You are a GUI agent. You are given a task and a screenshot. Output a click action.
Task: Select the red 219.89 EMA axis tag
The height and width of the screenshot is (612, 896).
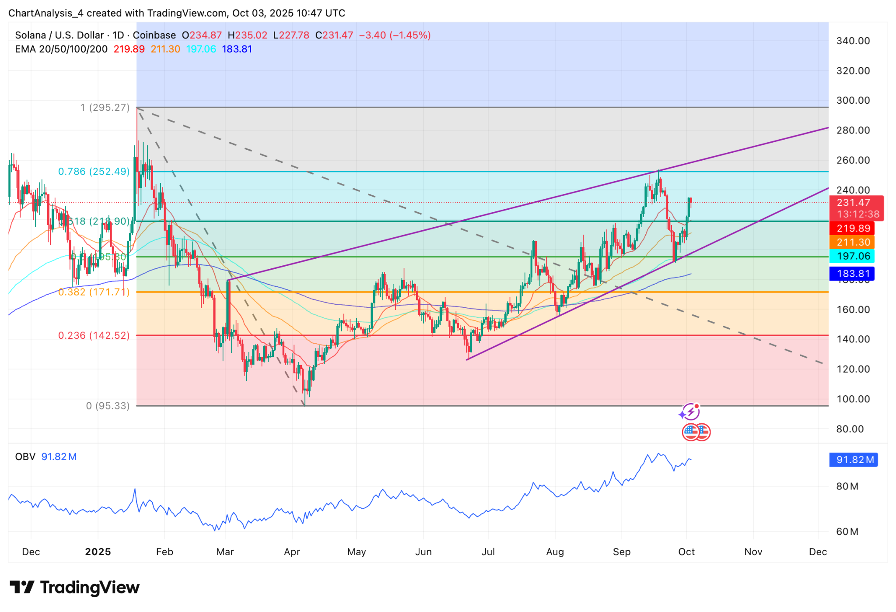[853, 228]
